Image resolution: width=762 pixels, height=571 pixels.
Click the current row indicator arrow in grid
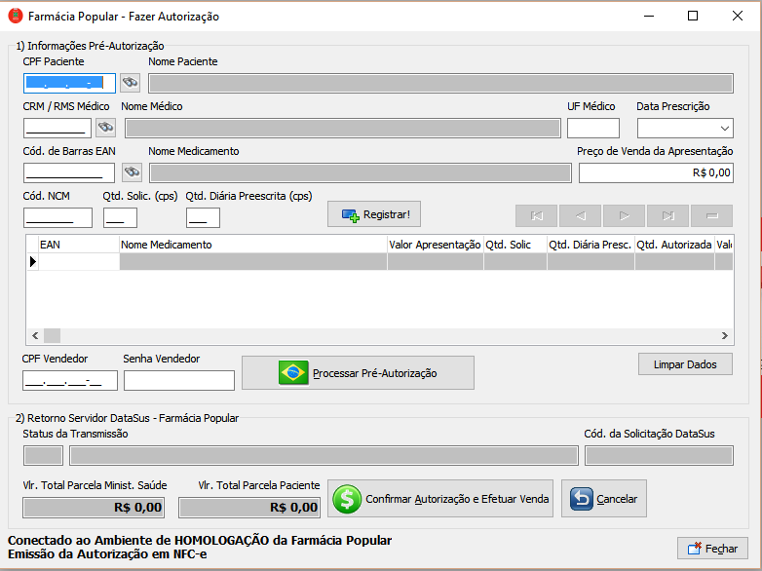(32, 261)
